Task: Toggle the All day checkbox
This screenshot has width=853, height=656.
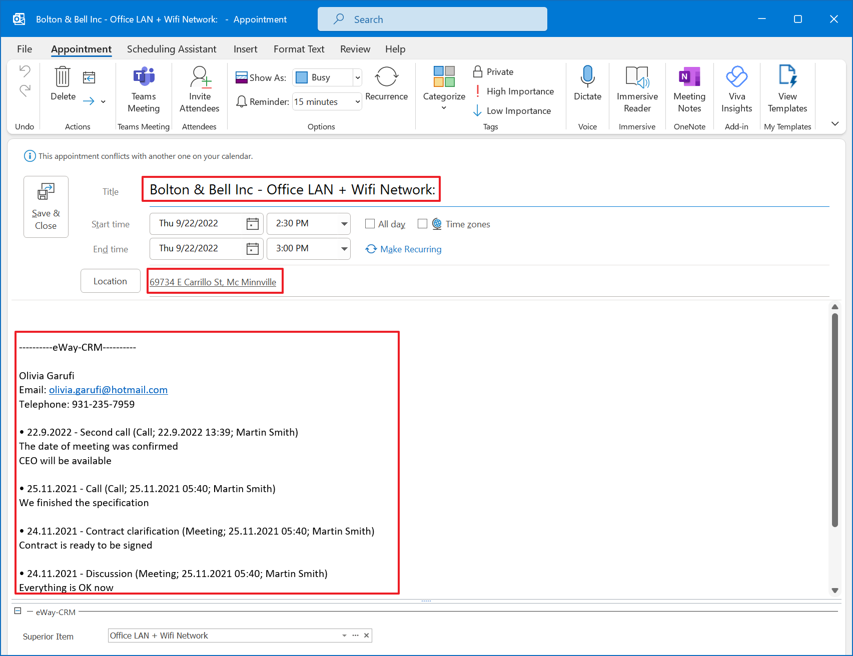Action: click(370, 224)
